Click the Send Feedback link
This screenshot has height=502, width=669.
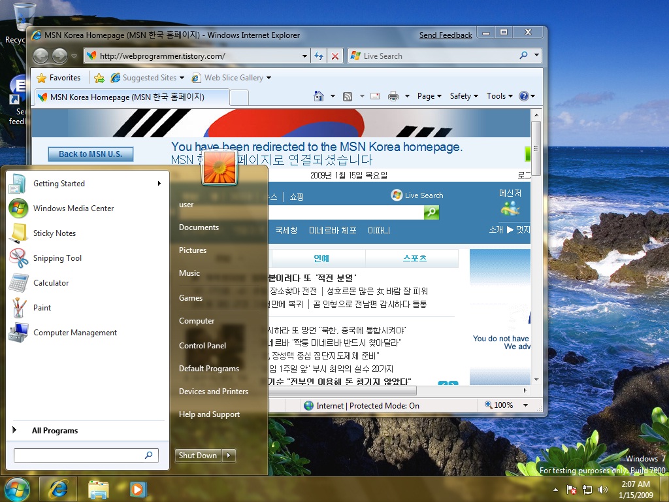coord(446,35)
